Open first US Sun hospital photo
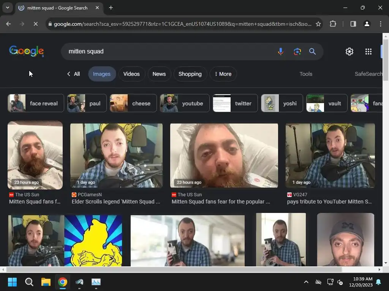Viewport: 389px width, 291px height. tap(35, 155)
